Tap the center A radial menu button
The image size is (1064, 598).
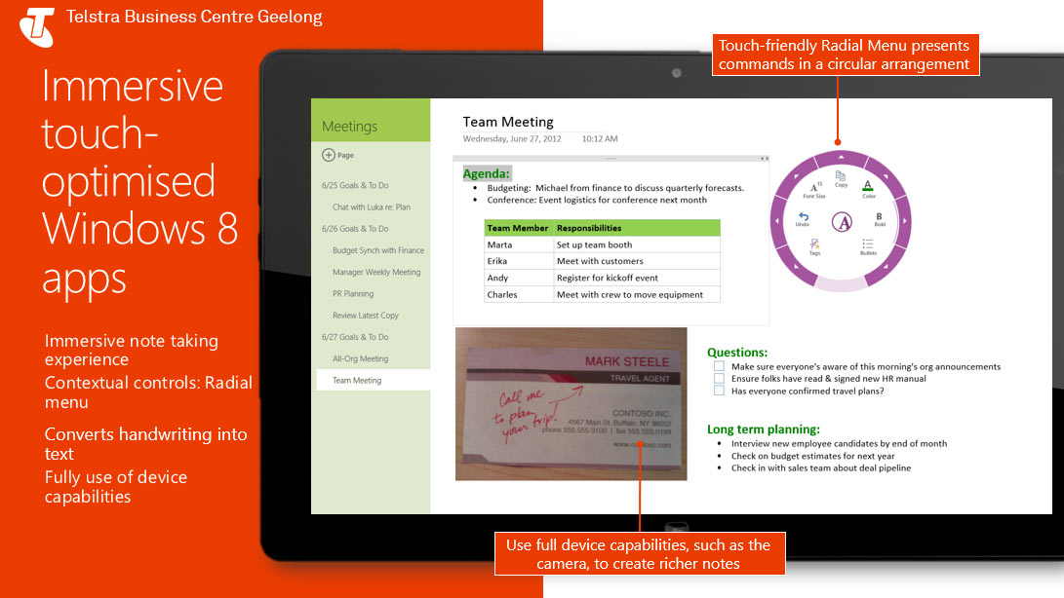[842, 222]
